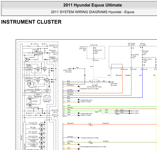Viewport: 157px width, 150px height.
Task: Click the 'TFT LCD DRIVER' box
Action: [29, 69]
